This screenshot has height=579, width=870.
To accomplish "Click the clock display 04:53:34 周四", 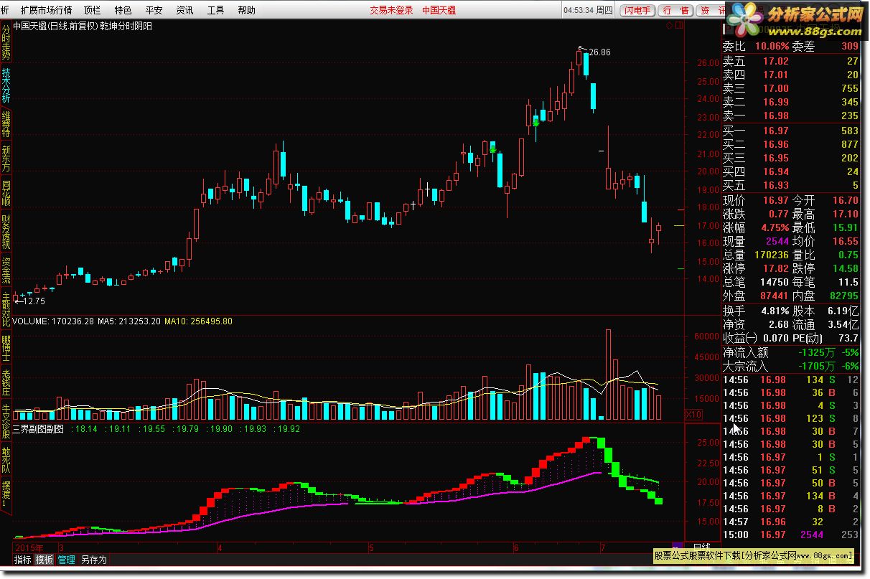I will coord(588,10).
